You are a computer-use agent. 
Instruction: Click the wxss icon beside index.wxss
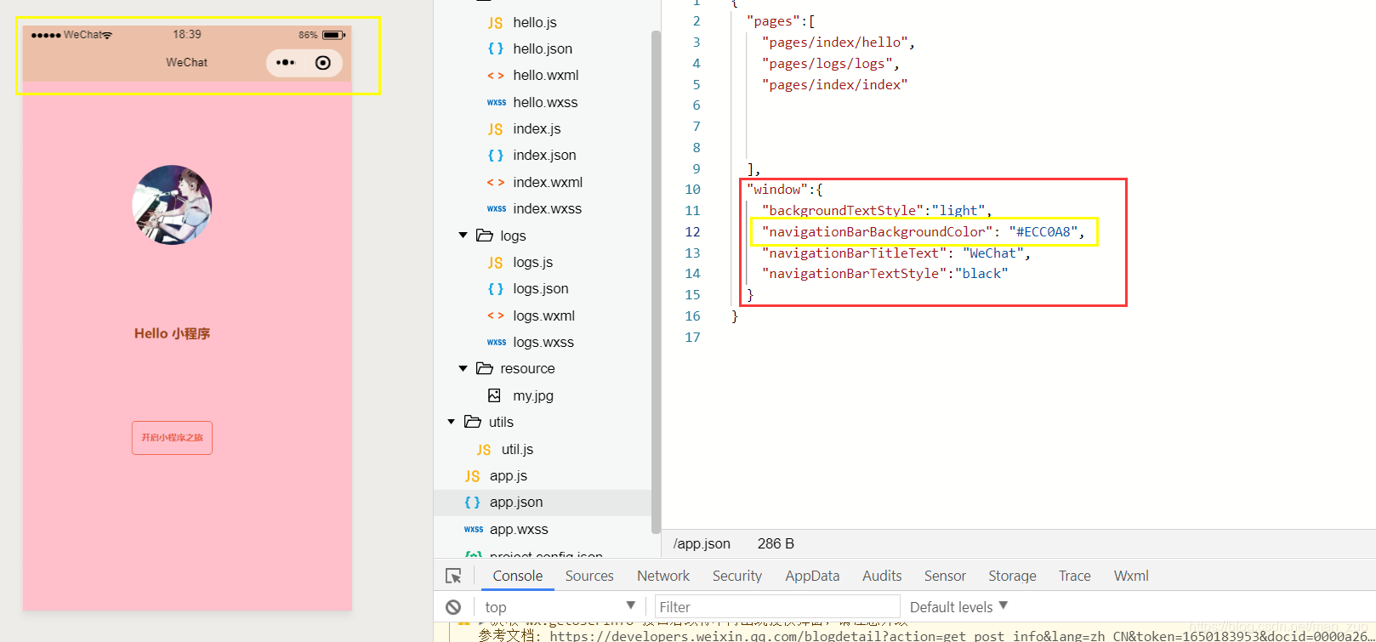coord(497,209)
